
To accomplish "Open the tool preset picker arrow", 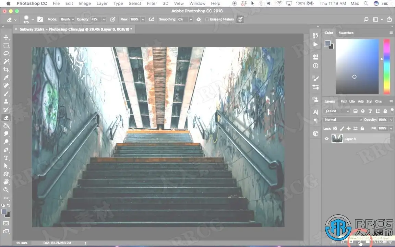I will [15, 20].
